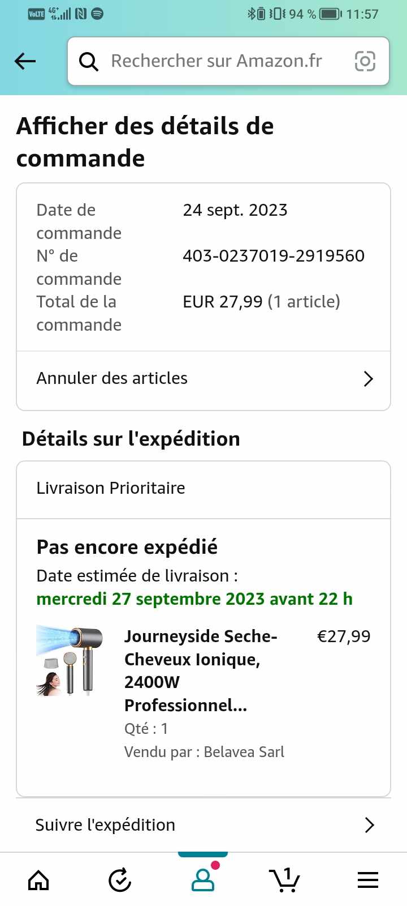
Task: Tap the hair dryer product thumbnail
Action: pyautogui.click(x=70, y=660)
